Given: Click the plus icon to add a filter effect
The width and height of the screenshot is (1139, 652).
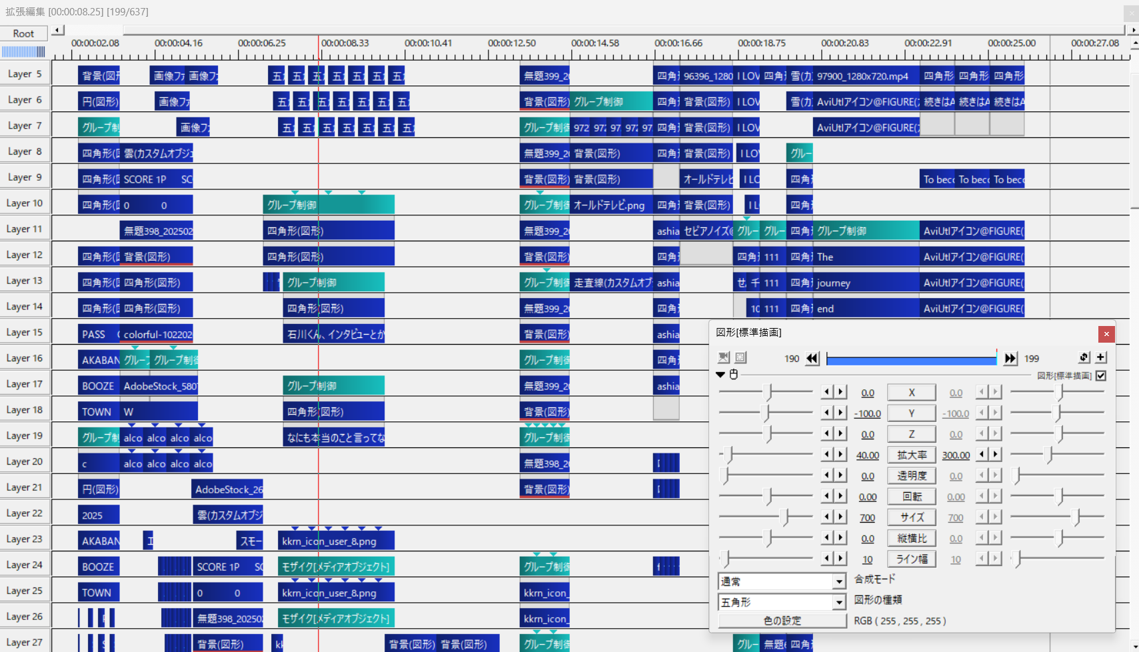Looking at the screenshot, I should 1101,357.
